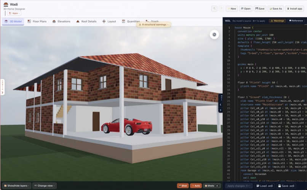Click the Open file button
307x190 pixels.
coord(246,9)
